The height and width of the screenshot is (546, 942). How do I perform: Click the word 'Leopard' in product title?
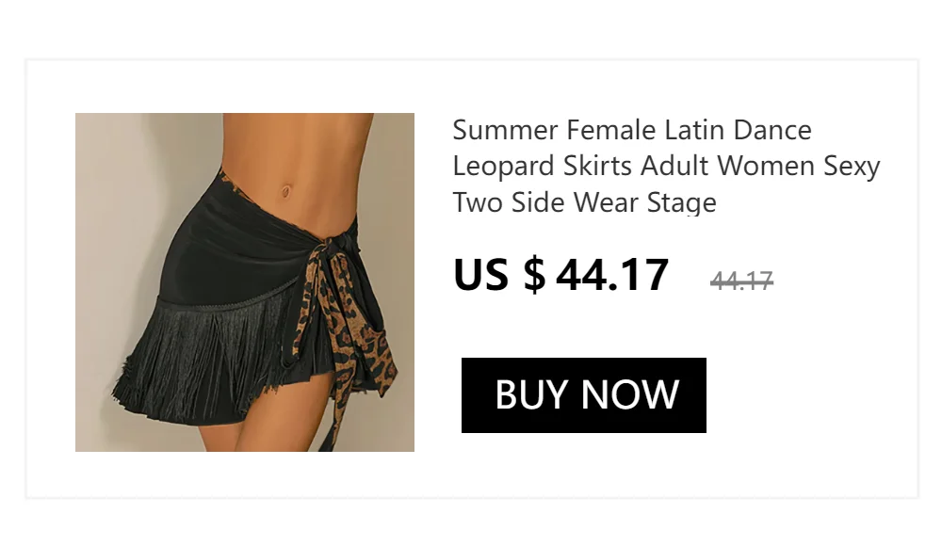503,167
